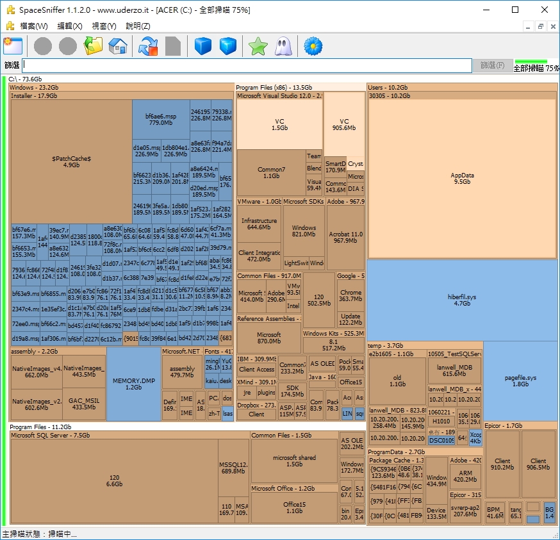Screen dimensions: 560x540
Task: Open a new view with the starred window icon
Action: [13, 46]
